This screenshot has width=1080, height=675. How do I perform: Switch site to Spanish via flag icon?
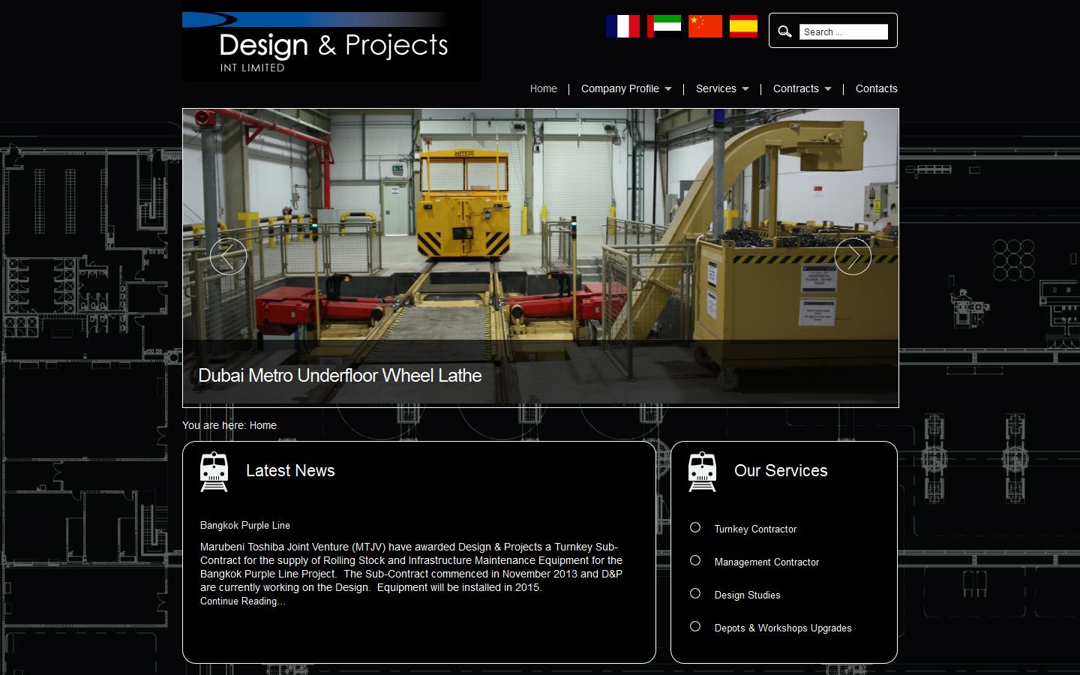pos(743,25)
